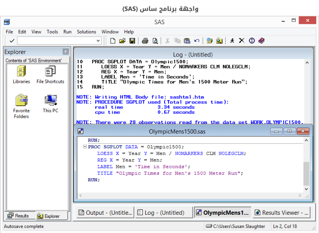The width and height of the screenshot is (319, 233).
Task: Open the File menu
Action: tap(9, 32)
